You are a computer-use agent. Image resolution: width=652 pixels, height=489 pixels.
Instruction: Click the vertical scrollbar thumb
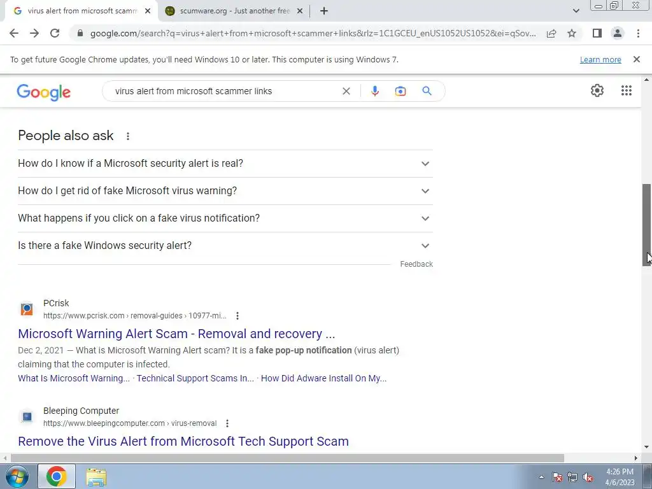click(x=647, y=225)
